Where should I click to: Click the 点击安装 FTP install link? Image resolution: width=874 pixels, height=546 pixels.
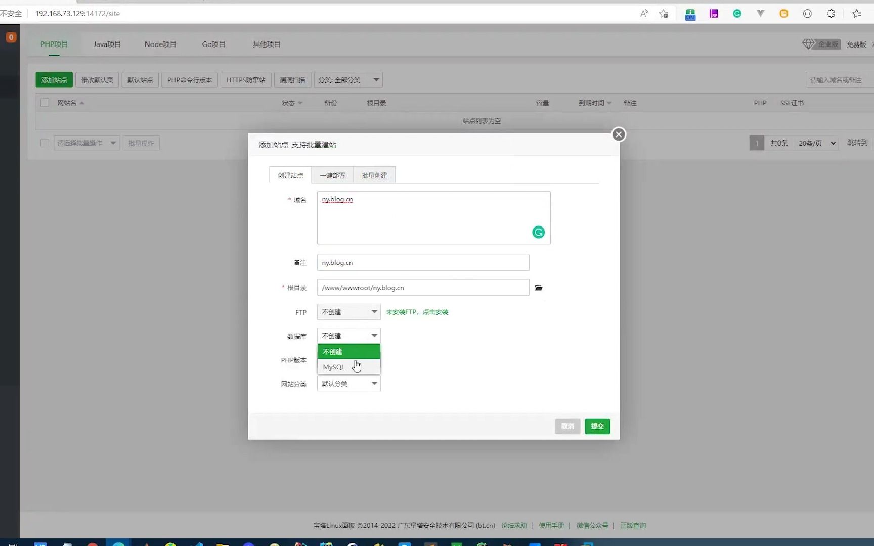pyautogui.click(x=436, y=312)
